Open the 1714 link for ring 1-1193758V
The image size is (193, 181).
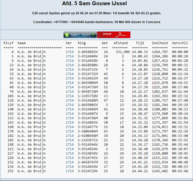point(70,96)
